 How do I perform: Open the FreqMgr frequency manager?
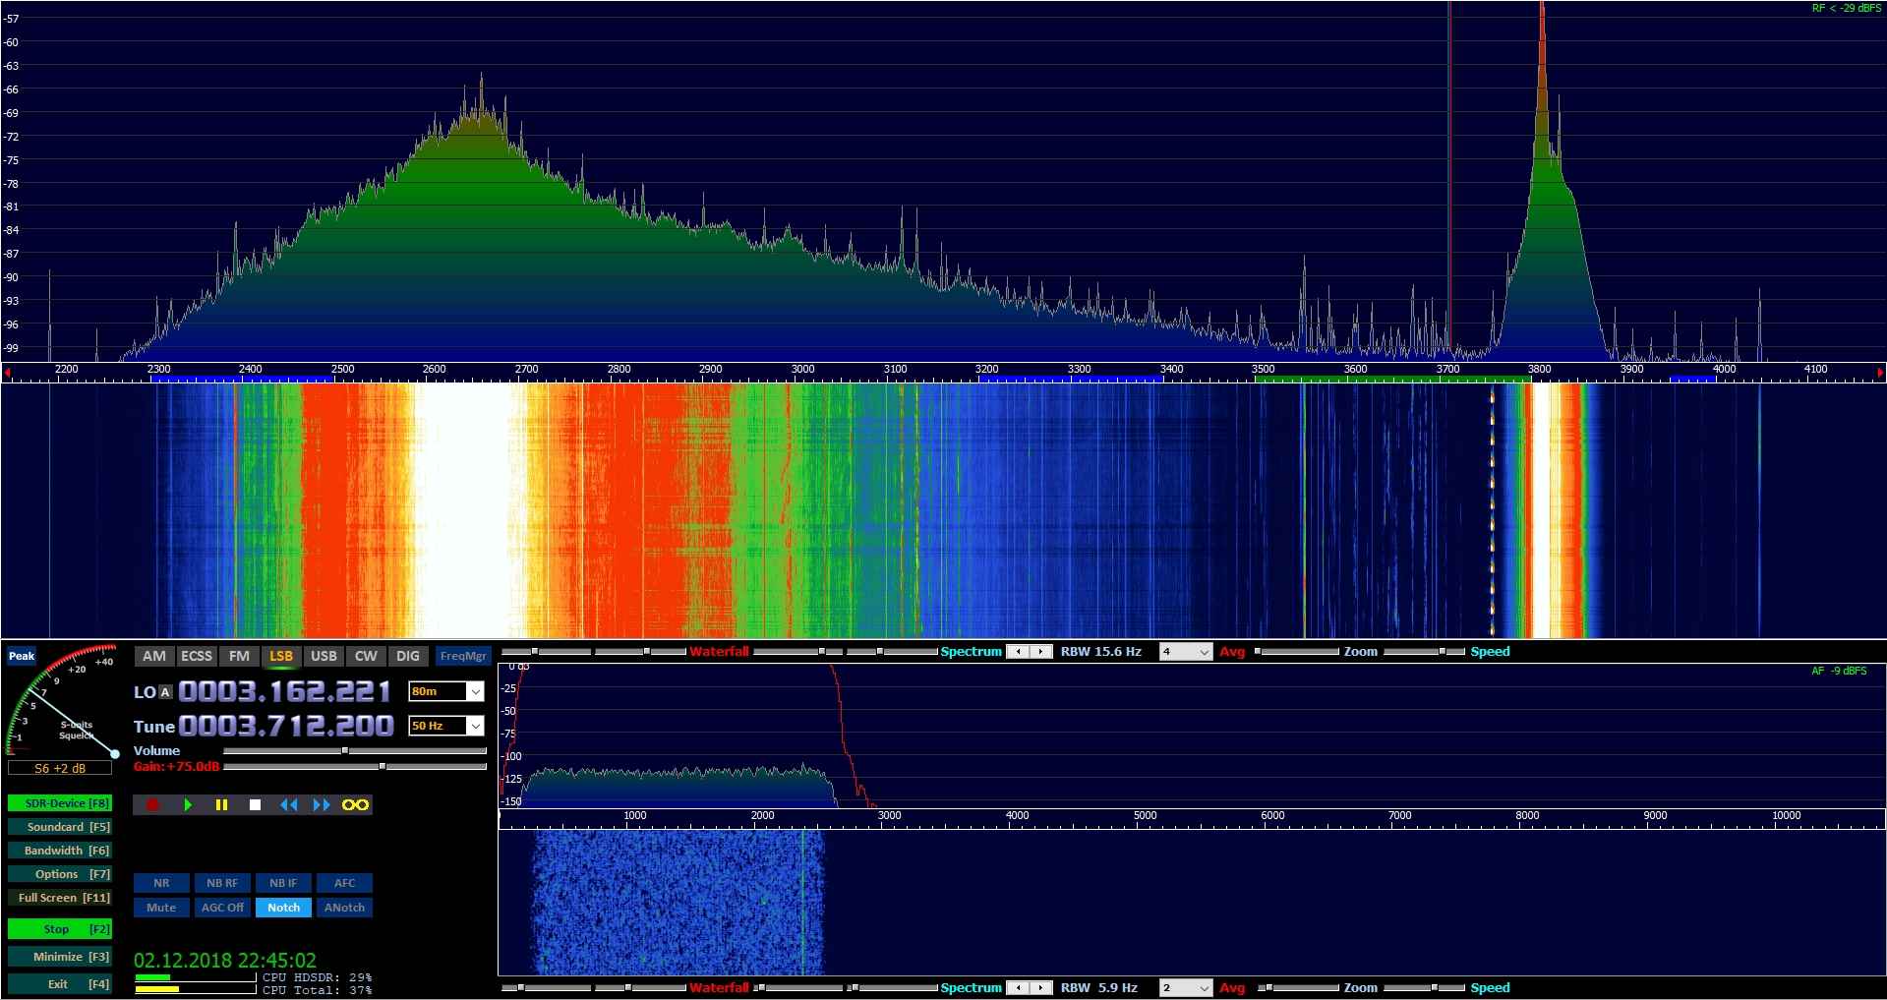[463, 656]
